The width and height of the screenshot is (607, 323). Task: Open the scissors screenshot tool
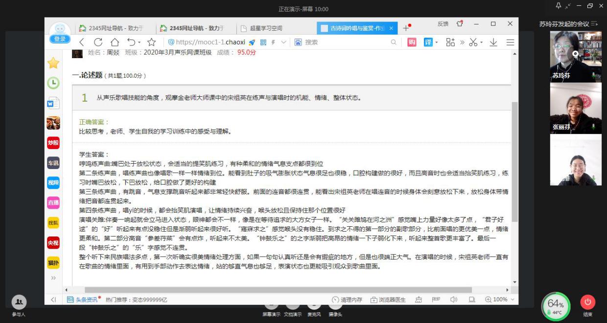(473, 43)
